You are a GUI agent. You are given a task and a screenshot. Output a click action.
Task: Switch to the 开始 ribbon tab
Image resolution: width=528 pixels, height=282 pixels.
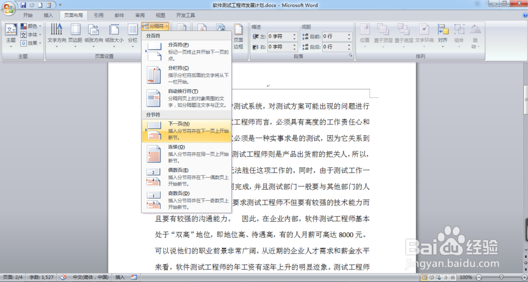pyautogui.click(x=28, y=15)
